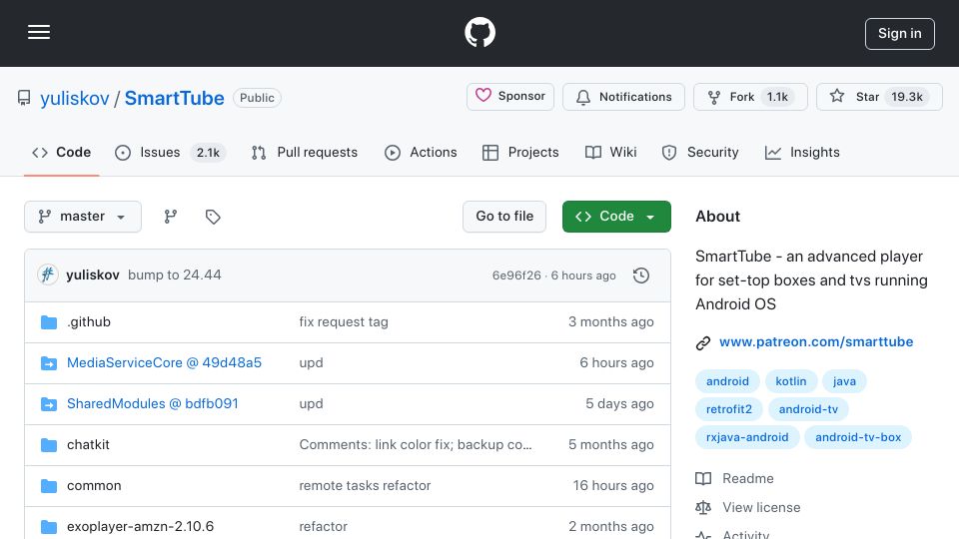
Task: Click the Sponsor button
Action: pyautogui.click(x=510, y=97)
